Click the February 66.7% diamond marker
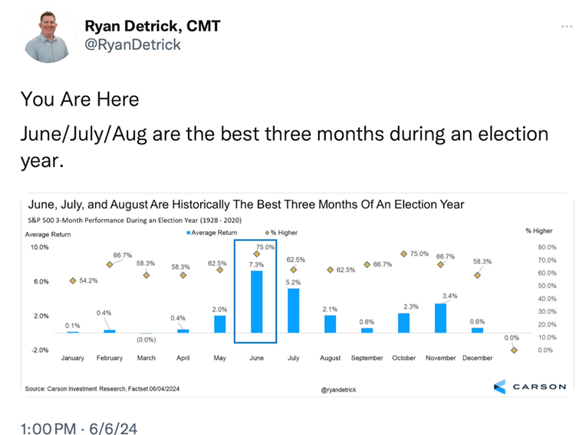This screenshot has height=435, width=582. coord(110,264)
